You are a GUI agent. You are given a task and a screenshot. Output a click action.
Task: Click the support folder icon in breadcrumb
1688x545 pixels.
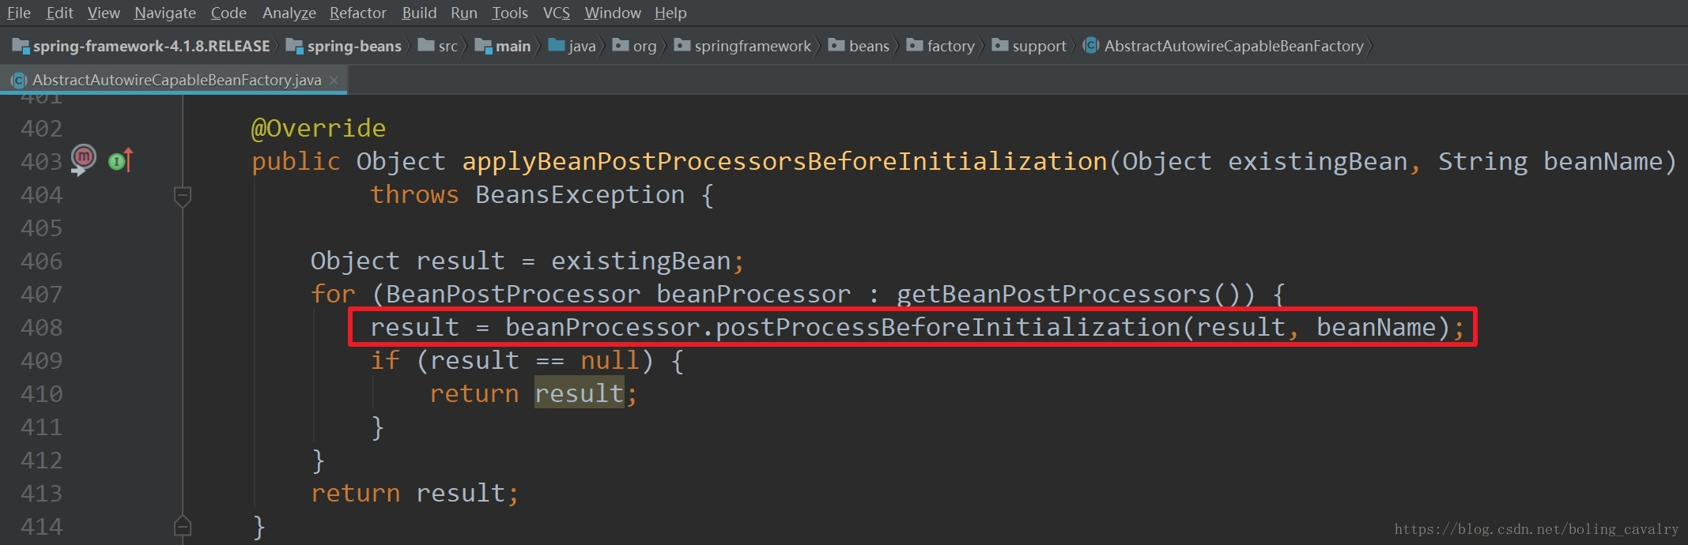(x=1000, y=46)
